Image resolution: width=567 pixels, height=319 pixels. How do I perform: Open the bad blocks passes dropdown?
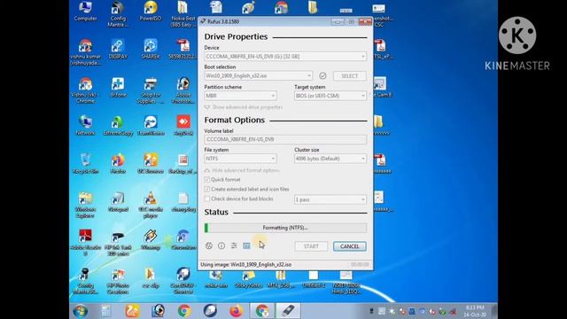[x=330, y=199]
